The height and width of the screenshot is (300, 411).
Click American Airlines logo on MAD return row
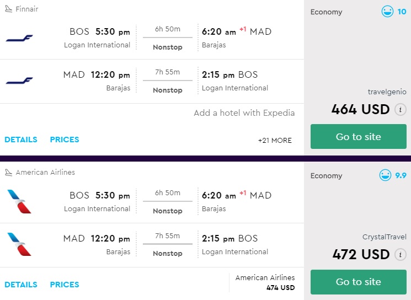[x=19, y=244]
